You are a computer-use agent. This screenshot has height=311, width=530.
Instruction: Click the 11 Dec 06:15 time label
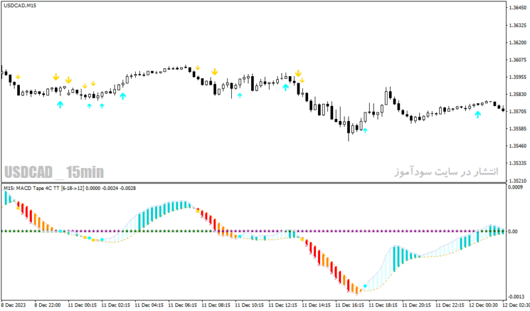click(x=183, y=305)
